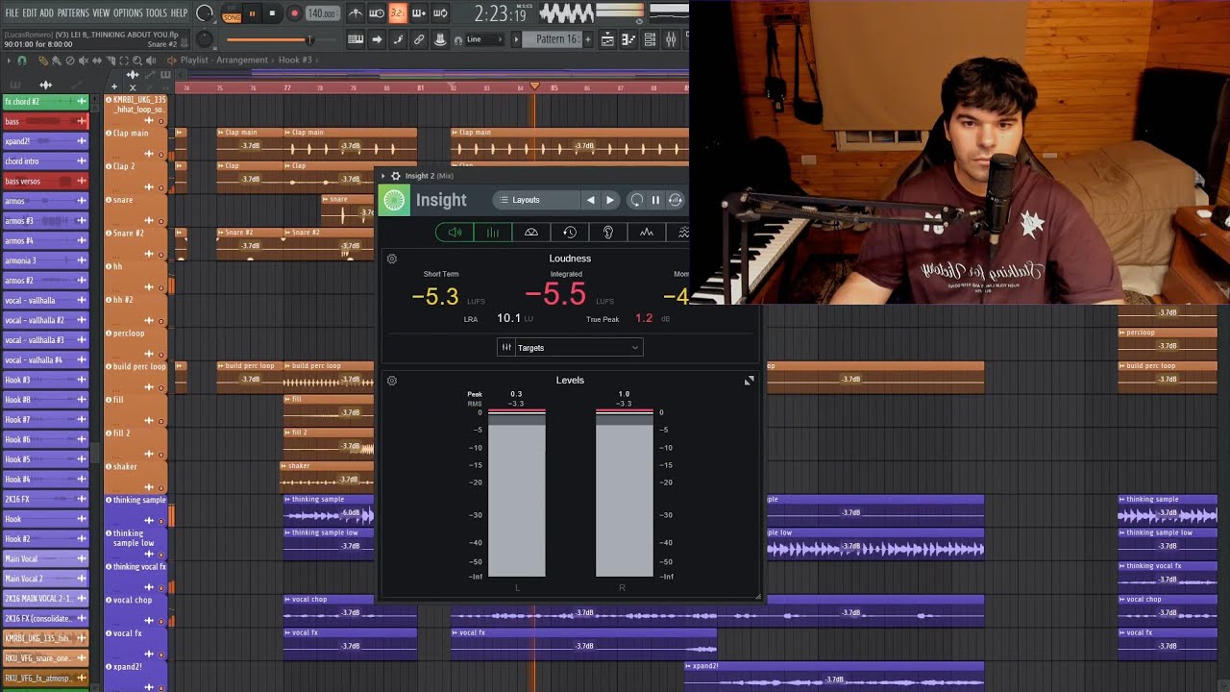Open the Insight Layouts dropdown
1230x692 pixels.
[x=534, y=200]
